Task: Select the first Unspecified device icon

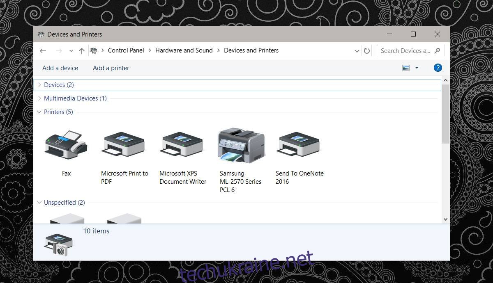Action: pyautogui.click(x=67, y=218)
